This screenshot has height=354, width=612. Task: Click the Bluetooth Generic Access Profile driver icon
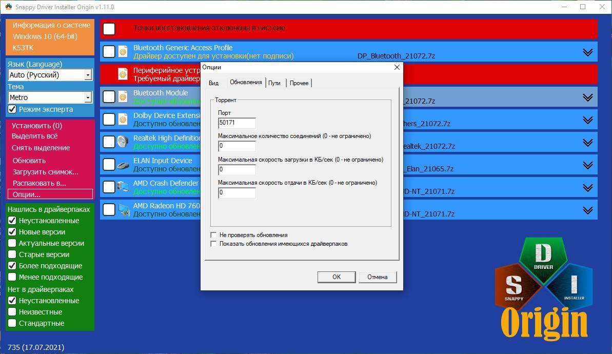click(123, 51)
